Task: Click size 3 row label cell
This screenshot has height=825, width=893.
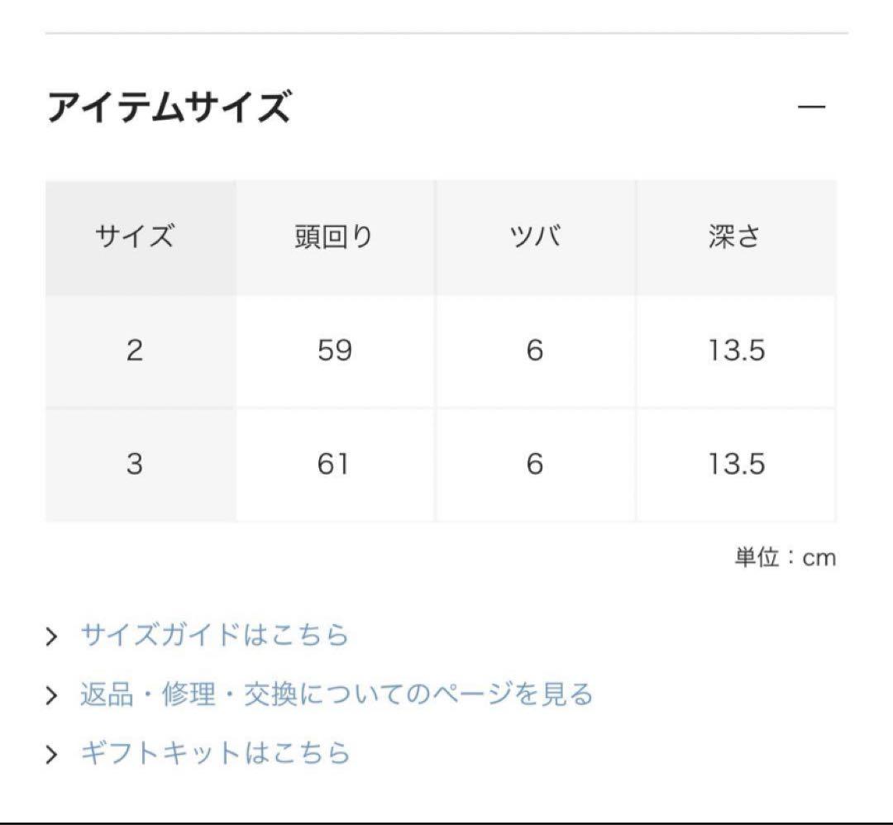Action: (x=135, y=464)
